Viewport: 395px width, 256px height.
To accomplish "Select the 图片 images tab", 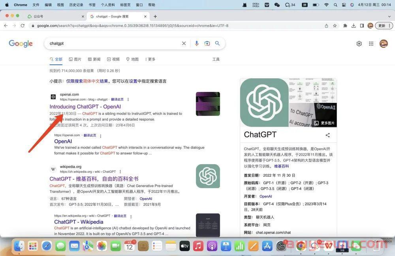I will 75,59.
